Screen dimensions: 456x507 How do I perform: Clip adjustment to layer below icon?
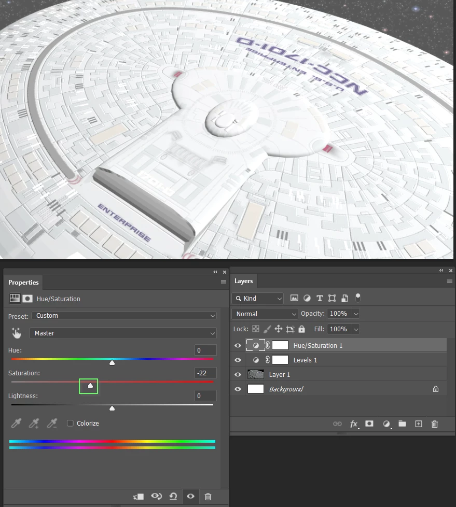[139, 496]
